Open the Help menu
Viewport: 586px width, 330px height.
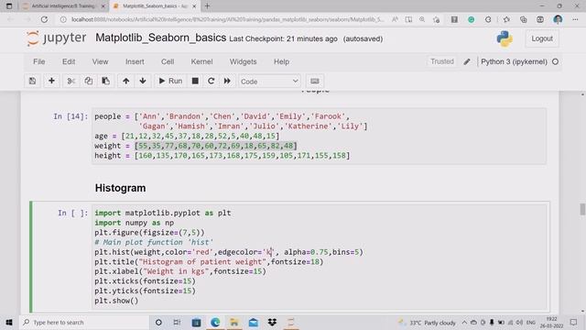[281, 61]
